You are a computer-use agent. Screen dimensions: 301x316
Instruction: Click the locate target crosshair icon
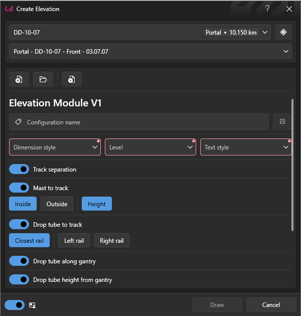[x=283, y=32]
